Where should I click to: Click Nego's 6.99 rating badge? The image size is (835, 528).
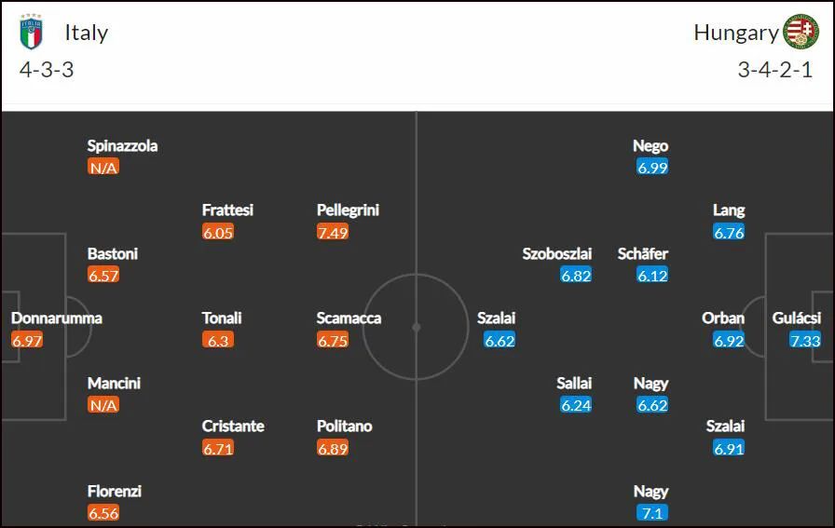tap(652, 167)
